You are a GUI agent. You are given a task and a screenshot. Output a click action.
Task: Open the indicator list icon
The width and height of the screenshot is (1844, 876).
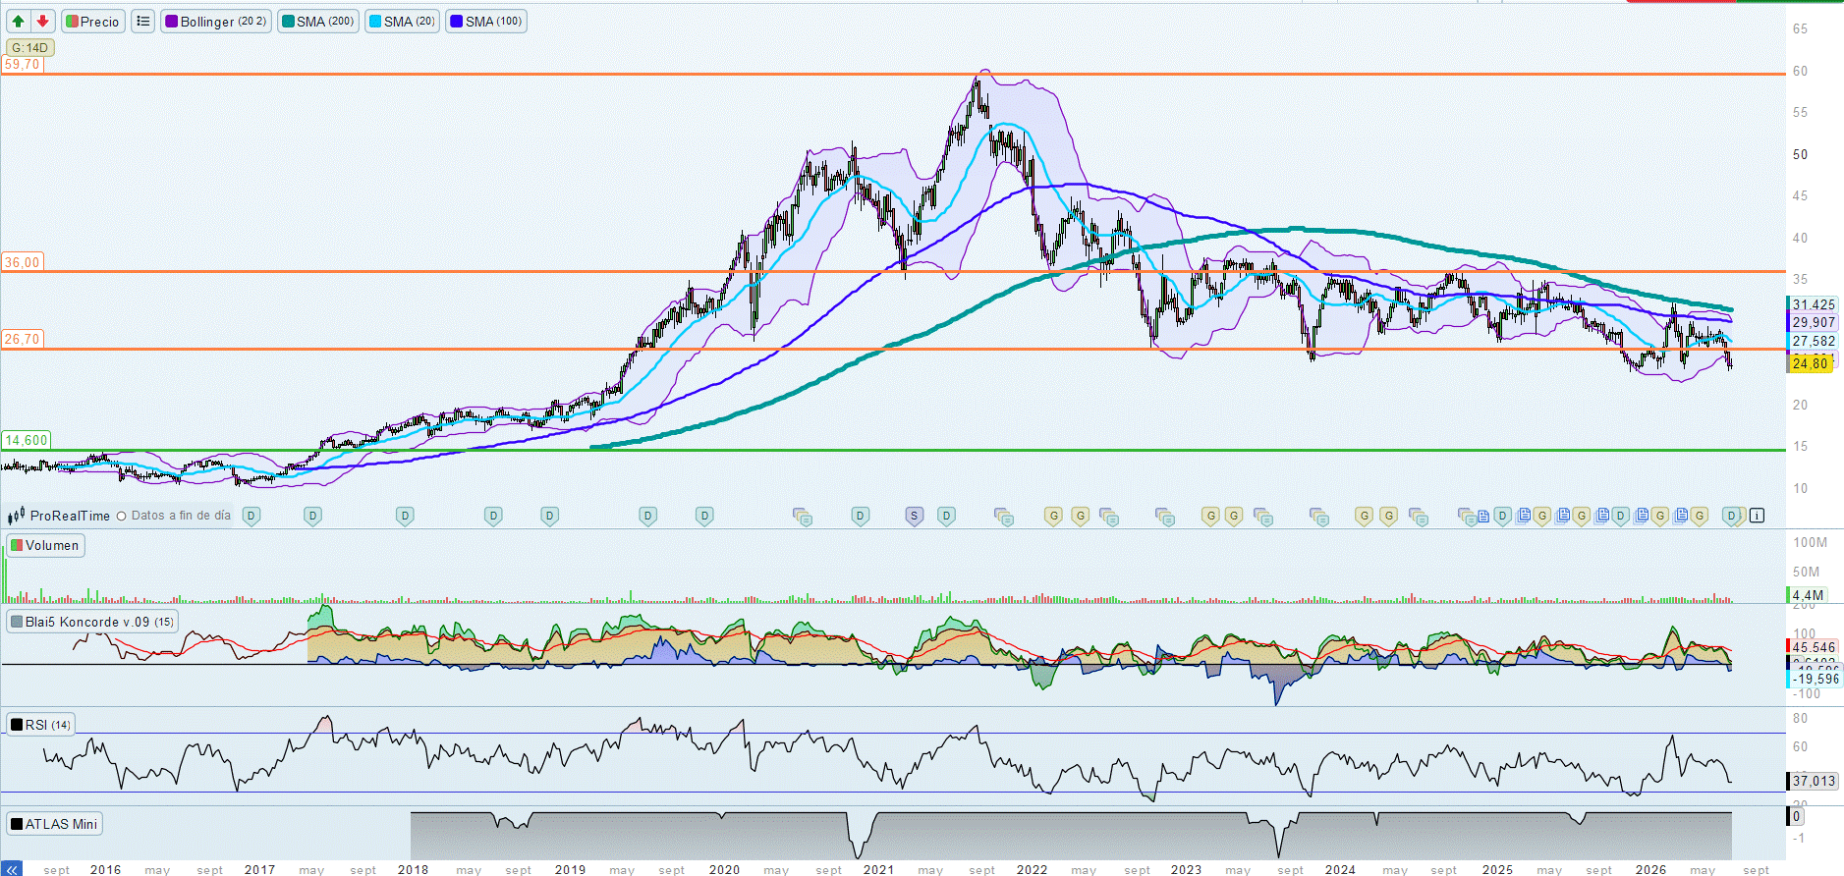(x=143, y=21)
